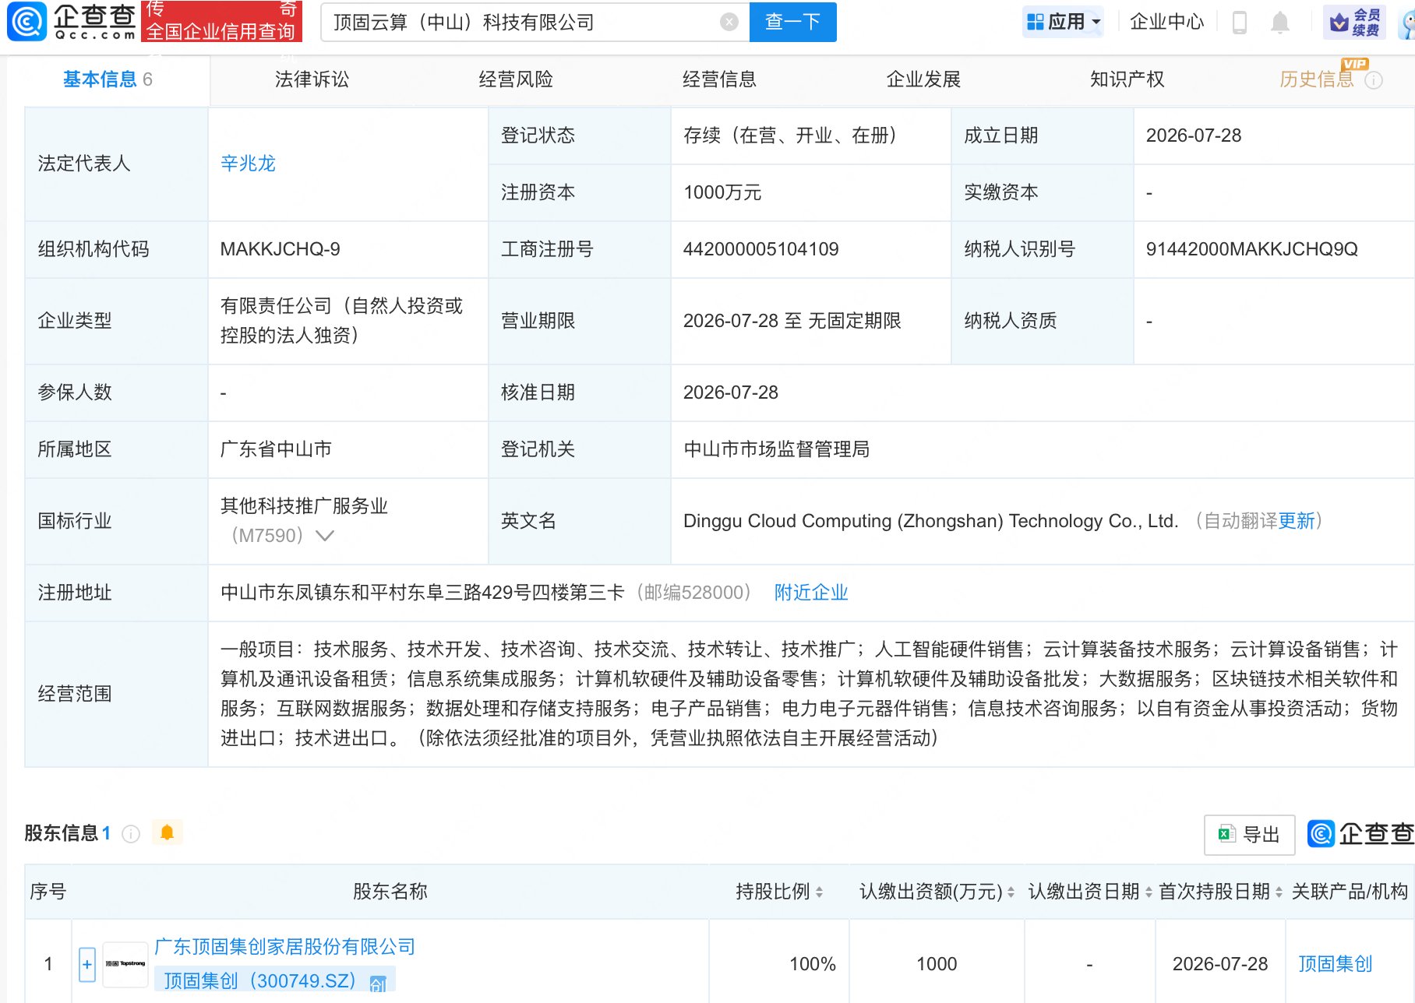Click info icon beside 历史信息
The width and height of the screenshot is (1415, 1003).
click(x=1374, y=80)
